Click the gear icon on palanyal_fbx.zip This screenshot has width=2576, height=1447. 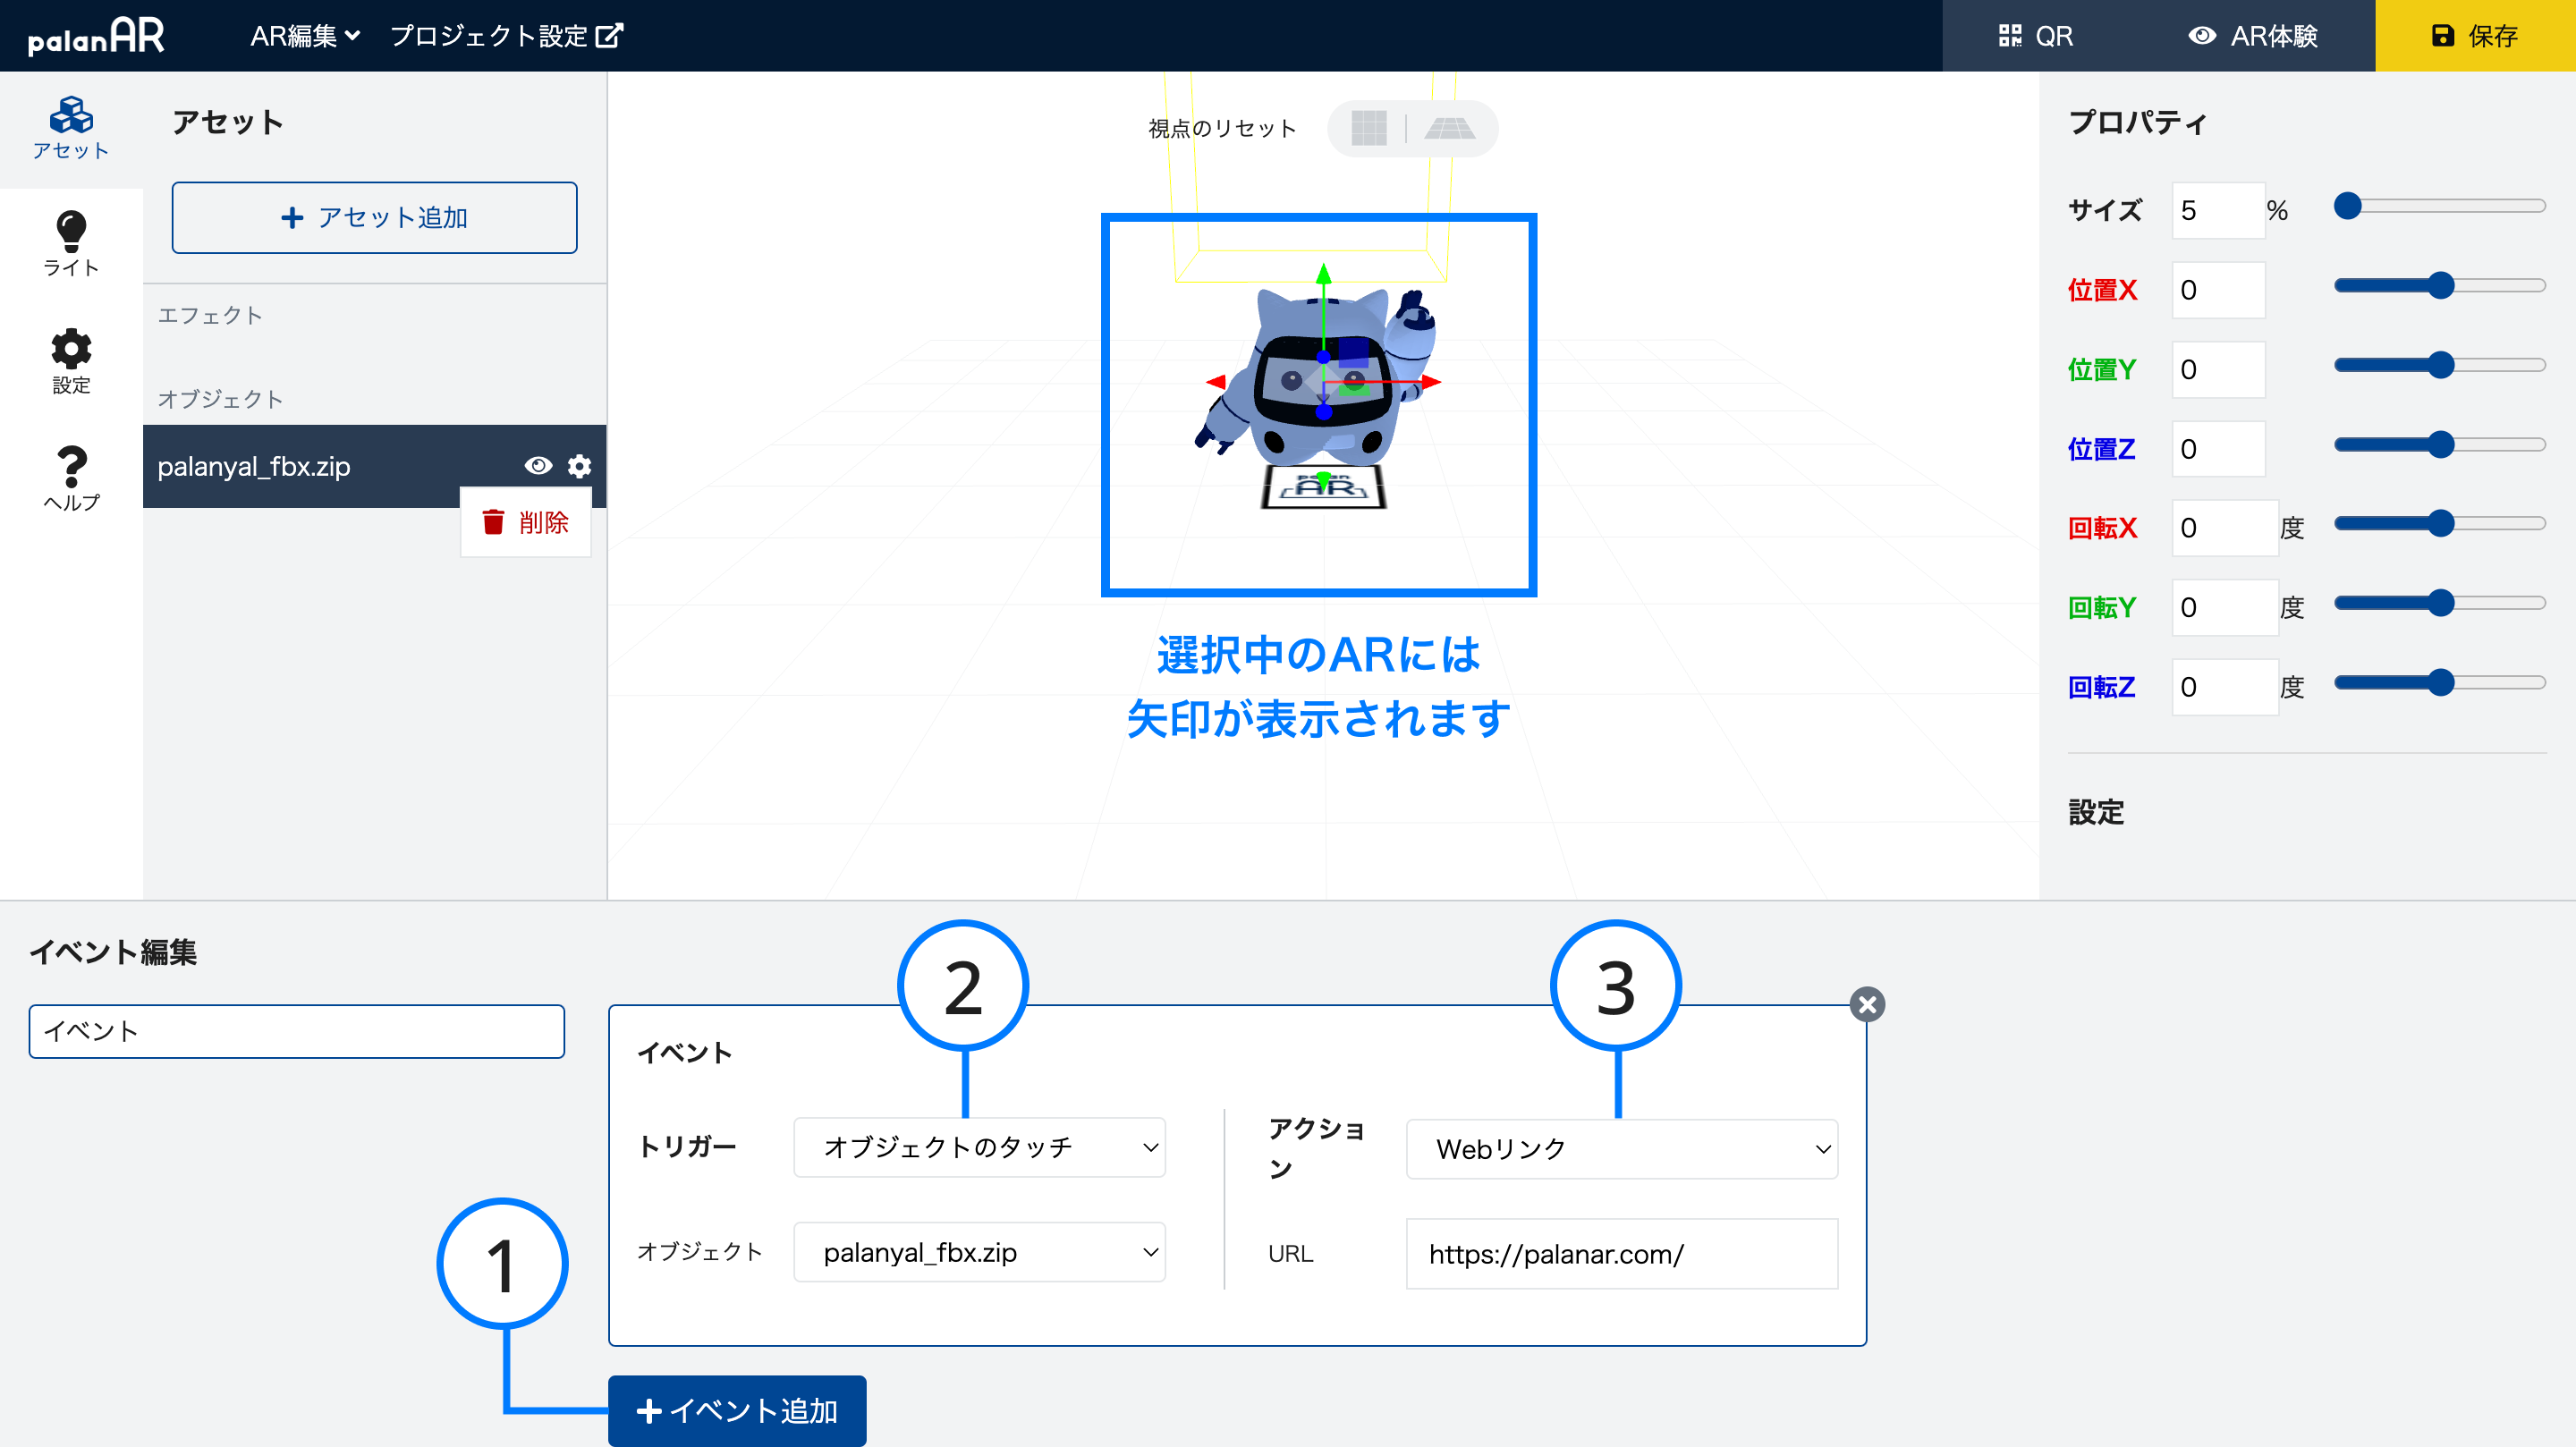[579, 466]
